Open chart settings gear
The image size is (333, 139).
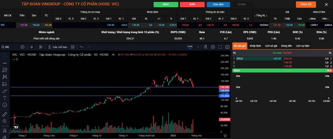[213, 47]
